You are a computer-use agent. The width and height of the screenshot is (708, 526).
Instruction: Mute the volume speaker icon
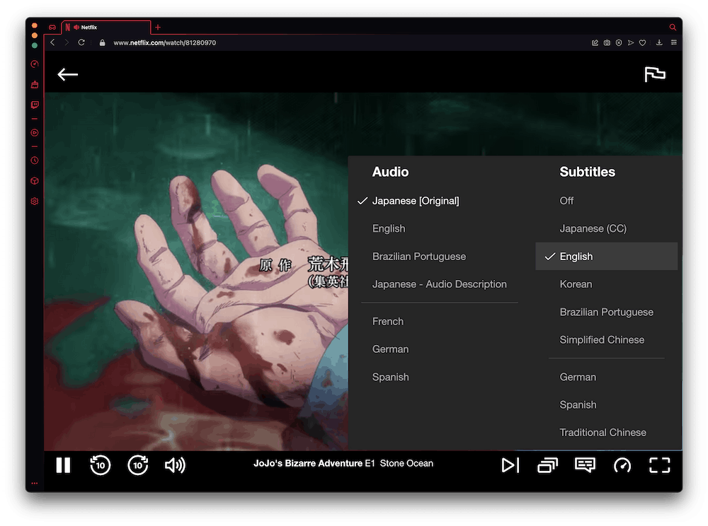click(175, 465)
